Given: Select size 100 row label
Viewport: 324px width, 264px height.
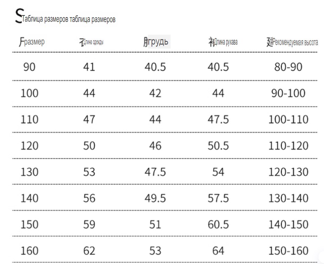Looking at the screenshot, I should click(29, 93).
